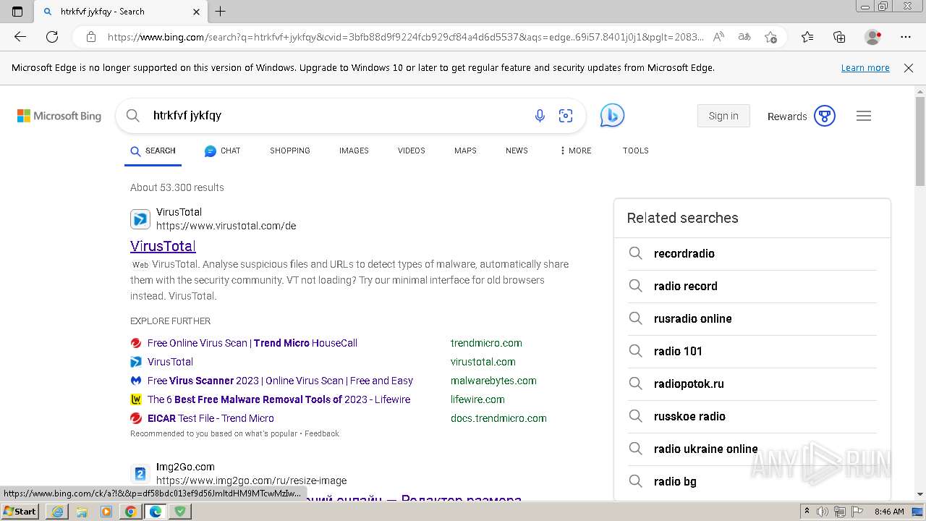Screen dimensions: 926x521
Task: Click the page vertical scrollbar thumb
Action: pyautogui.click(x=920, y=141)
